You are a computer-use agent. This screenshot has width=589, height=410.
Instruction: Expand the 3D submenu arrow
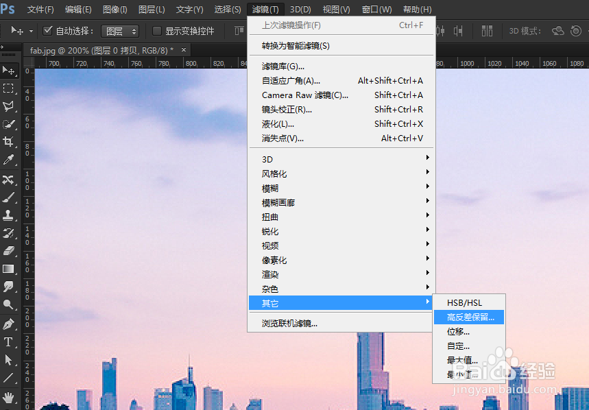tap(427, 158)
